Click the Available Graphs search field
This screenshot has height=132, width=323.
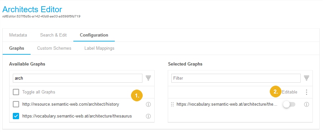(77, 78)
